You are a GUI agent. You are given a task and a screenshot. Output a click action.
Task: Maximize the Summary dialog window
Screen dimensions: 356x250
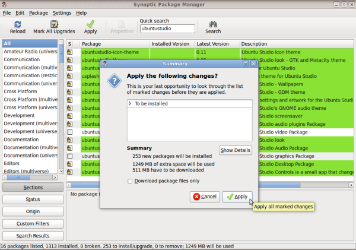pyautogui.click(x=246, y=64)
